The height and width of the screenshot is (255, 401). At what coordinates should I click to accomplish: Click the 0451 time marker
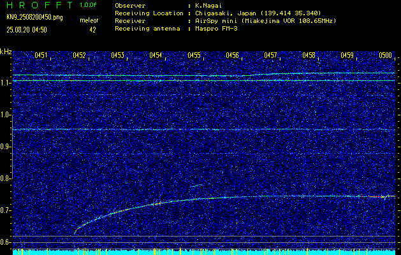pos(41,55)
